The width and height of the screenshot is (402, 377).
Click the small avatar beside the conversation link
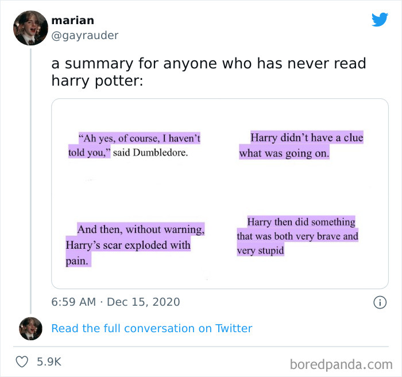(30, 328)
